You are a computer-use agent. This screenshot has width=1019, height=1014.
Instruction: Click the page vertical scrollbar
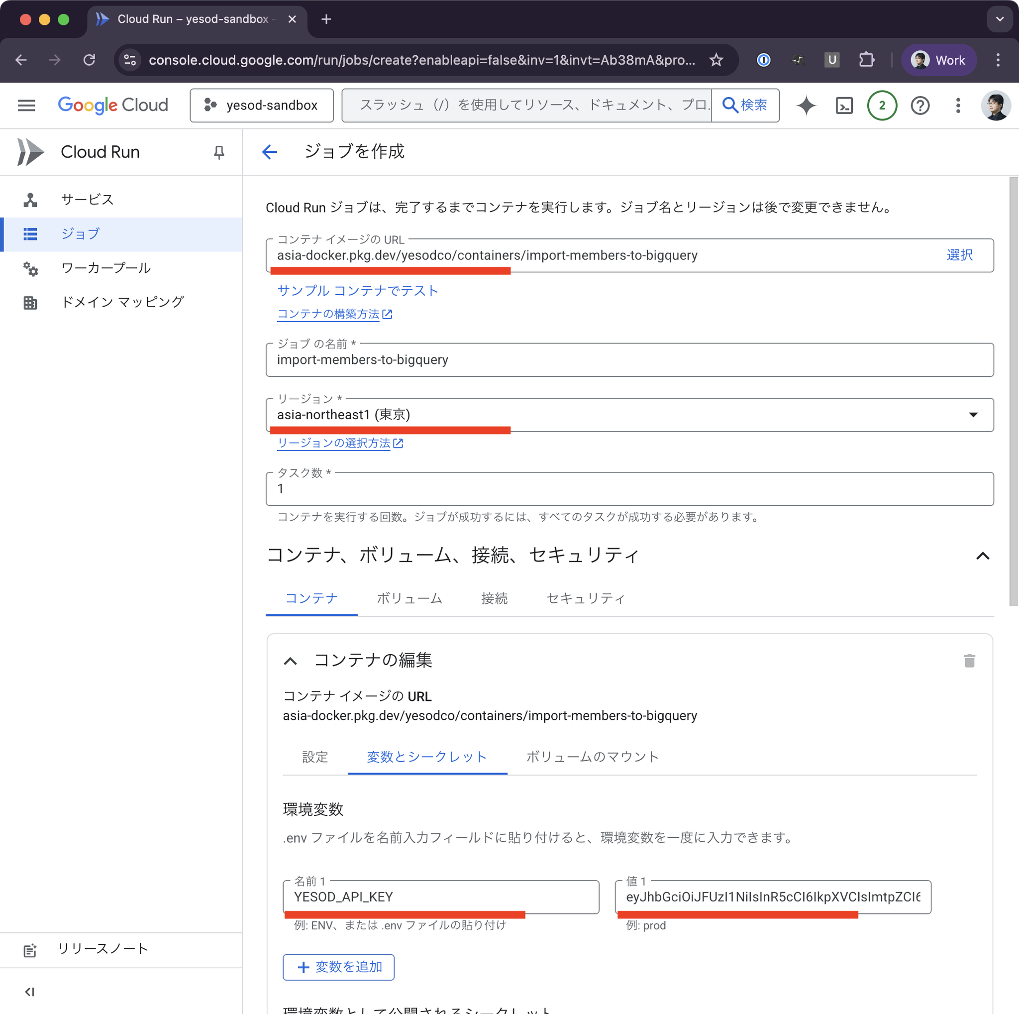(1013, 391)
